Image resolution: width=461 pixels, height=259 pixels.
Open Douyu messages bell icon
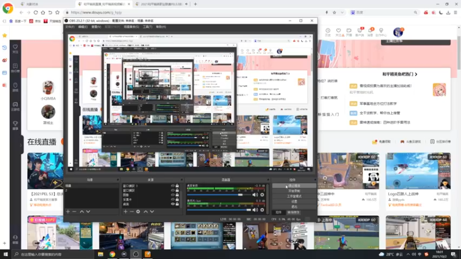click(370, 32)
